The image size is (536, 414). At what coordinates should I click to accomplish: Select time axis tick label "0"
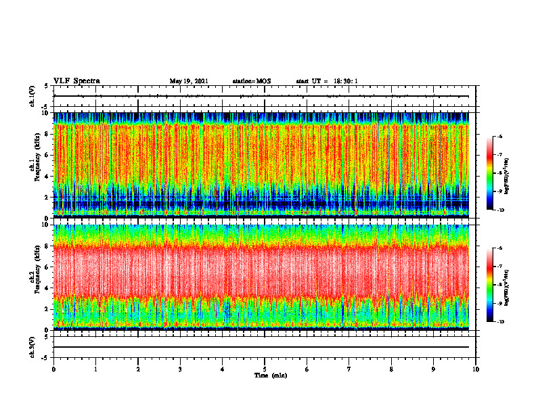tap(53, 369)
